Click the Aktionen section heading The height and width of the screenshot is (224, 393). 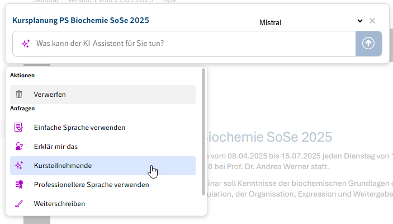click(22, 76)
